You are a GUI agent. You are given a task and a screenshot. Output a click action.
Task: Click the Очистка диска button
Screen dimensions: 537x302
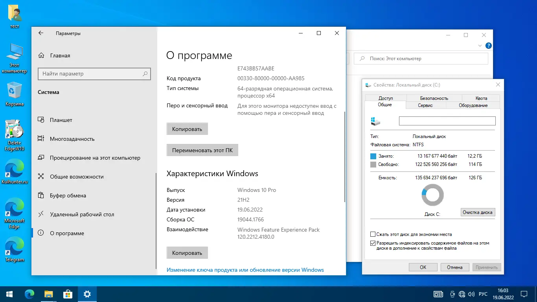478,212
